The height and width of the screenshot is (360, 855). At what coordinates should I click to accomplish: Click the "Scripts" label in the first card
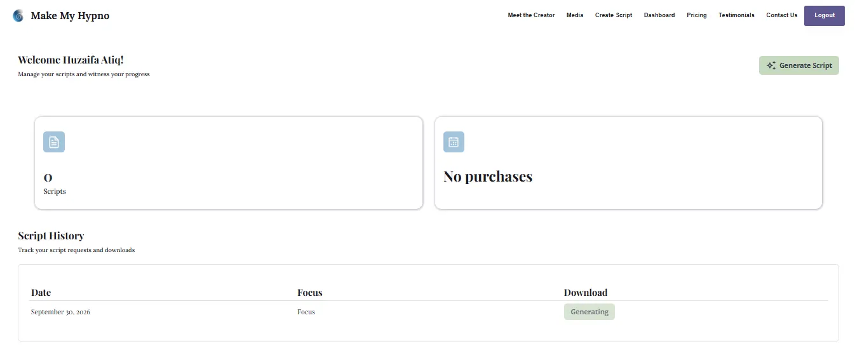pos(55,191)
